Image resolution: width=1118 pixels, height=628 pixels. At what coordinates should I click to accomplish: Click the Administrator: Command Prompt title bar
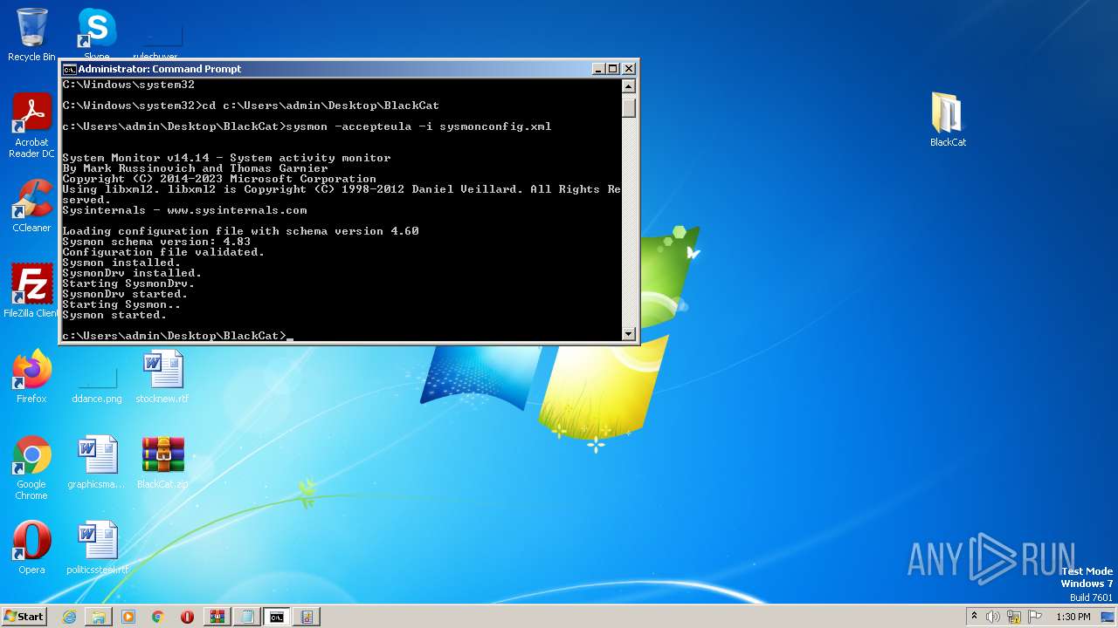(349, 69)
